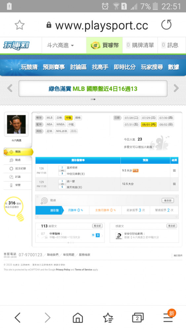Click the 買噱幣 button
Screen dimensions: 186x330
click(x=104, y=45)
